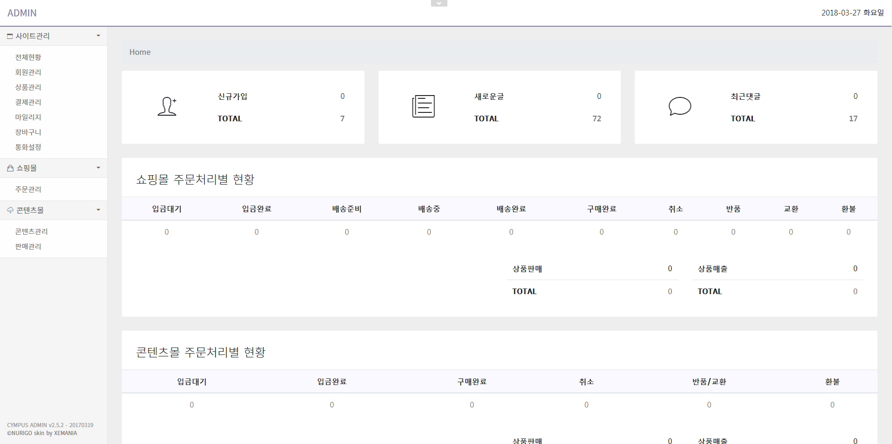Select 장바구니 in sidebar
The height and width of the screenshot is (444, 892).
[x=28, y=132]
